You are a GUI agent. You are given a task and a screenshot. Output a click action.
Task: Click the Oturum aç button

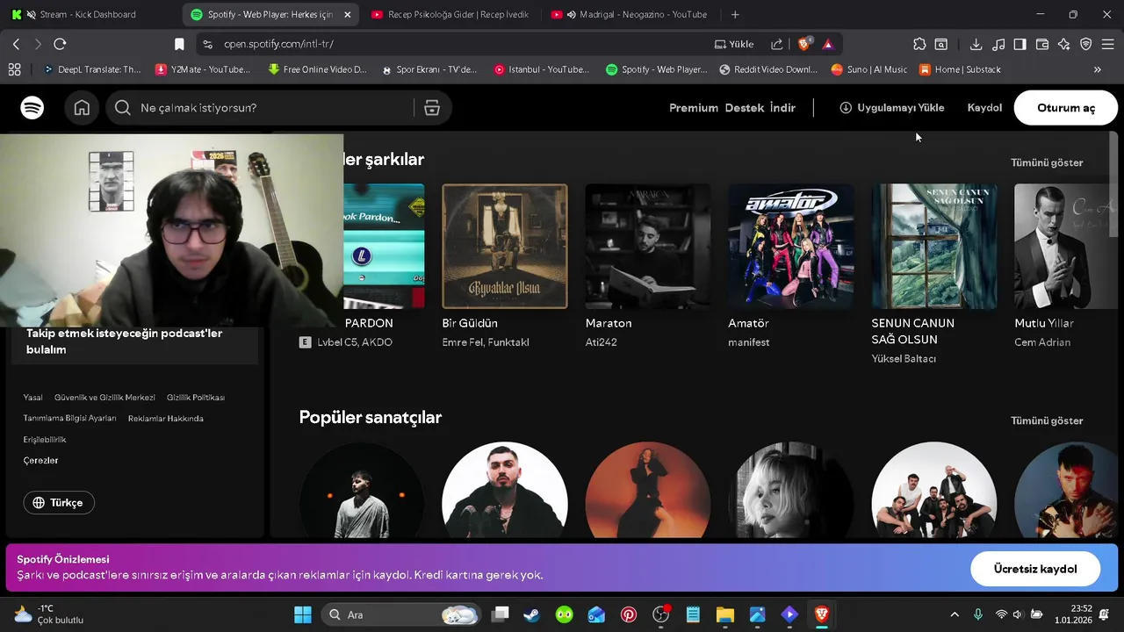[x=1066, y=108]
